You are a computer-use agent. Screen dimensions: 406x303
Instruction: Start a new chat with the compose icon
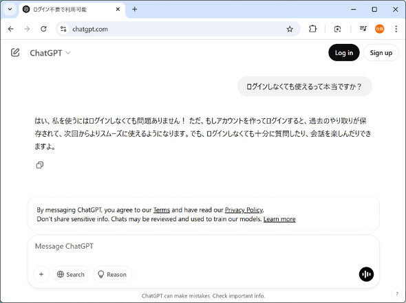(15, 53)
